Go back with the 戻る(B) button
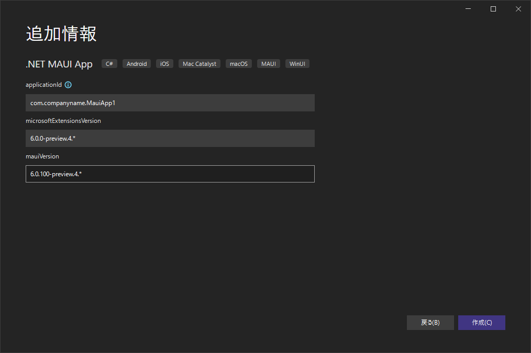The height and width of the screenshot is (353, 531). 430,323
